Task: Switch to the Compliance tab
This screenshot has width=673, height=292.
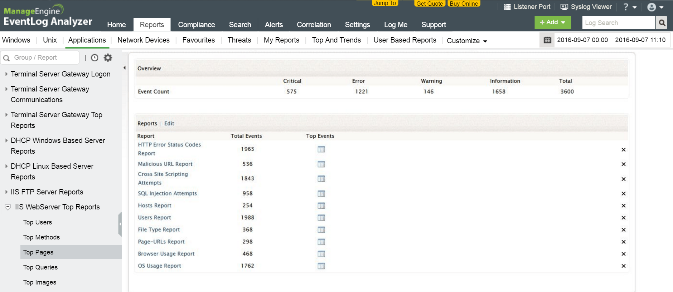Action: tap(197, 25)
